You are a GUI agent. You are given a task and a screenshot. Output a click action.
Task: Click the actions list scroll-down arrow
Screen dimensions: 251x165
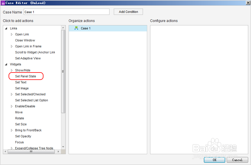pos(63,147)
